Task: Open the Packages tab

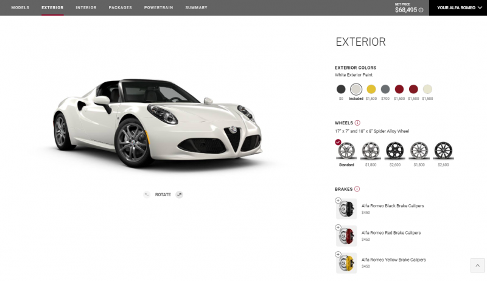Action: [x=120, y=7]
